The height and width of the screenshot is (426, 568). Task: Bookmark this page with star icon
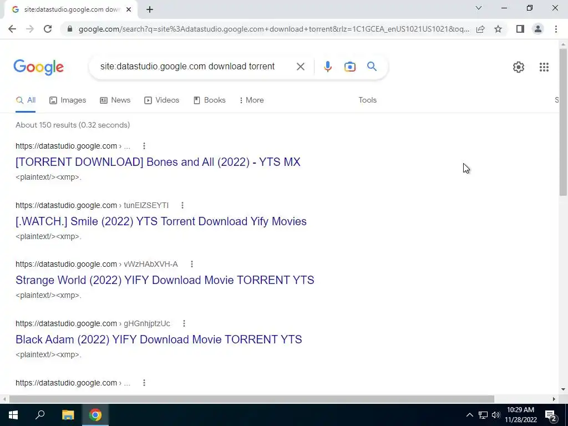pos(498,29)
